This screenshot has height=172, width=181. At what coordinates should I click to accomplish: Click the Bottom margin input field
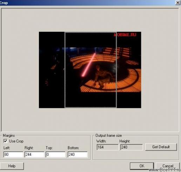coord(78,155)
